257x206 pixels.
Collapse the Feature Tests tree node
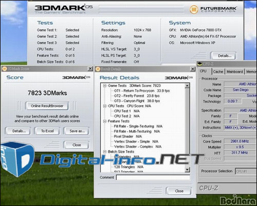coord(104,121)
